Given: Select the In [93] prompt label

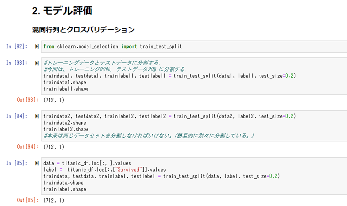Looking at the screenshot, I should point(17,63).
